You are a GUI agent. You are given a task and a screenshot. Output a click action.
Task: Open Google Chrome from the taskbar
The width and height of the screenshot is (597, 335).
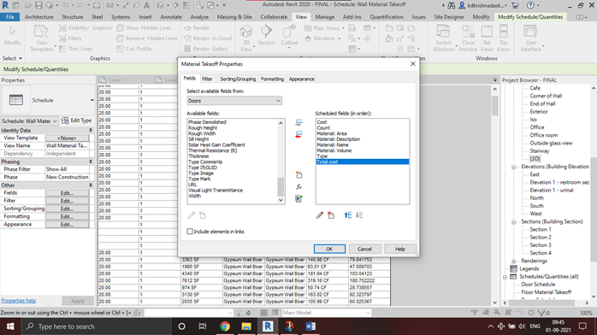pyautogui.click(x=225, y=326)
